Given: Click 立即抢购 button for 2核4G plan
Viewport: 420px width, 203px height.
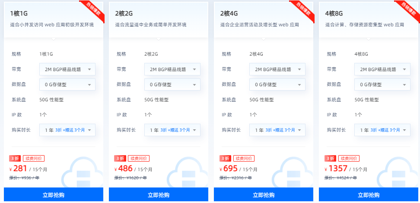Looking at the screenshot, I should (x=264, y=194).
